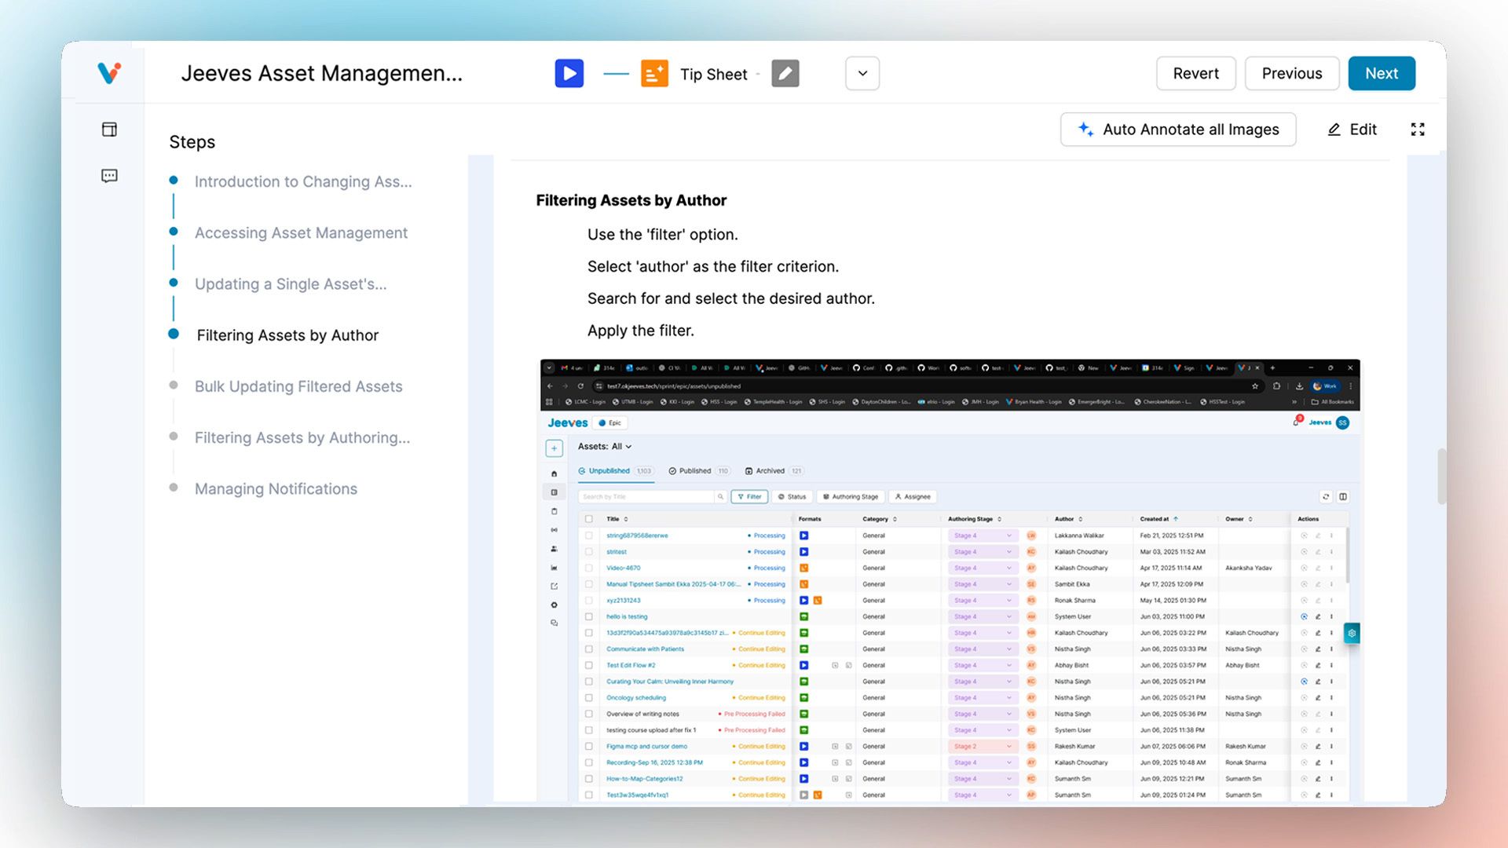
Task: Expand the dropdown chevron next to Tip Sheet
Action: point(862,74)
